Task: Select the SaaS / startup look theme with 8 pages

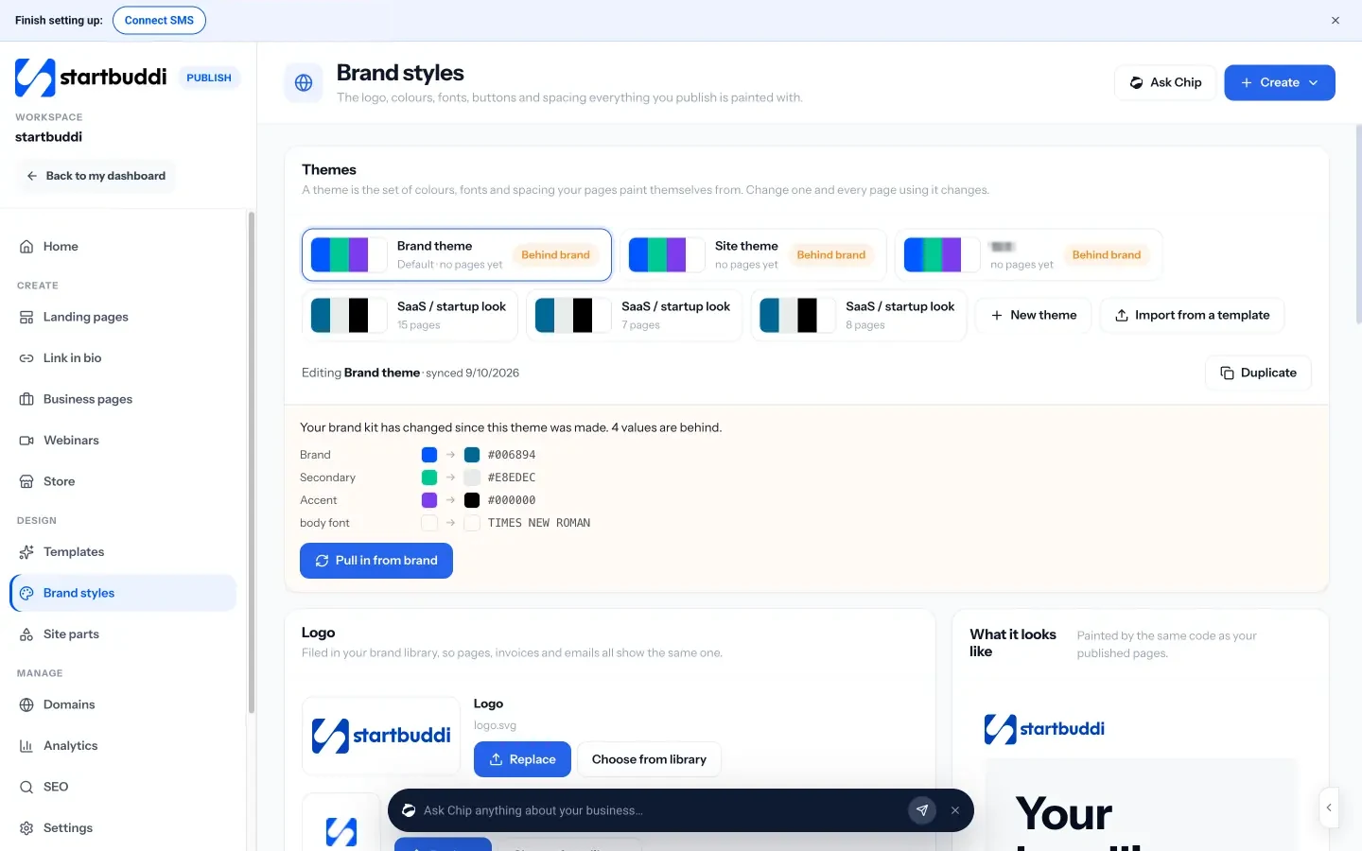Action: [858, 315]
